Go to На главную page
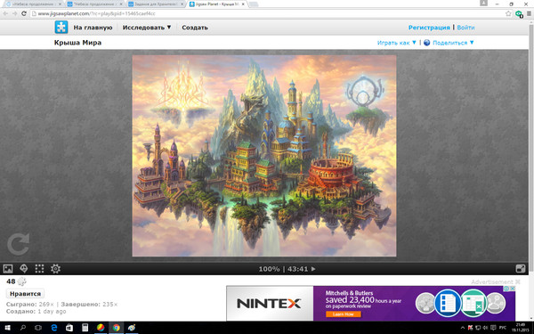 coord(93,28)
